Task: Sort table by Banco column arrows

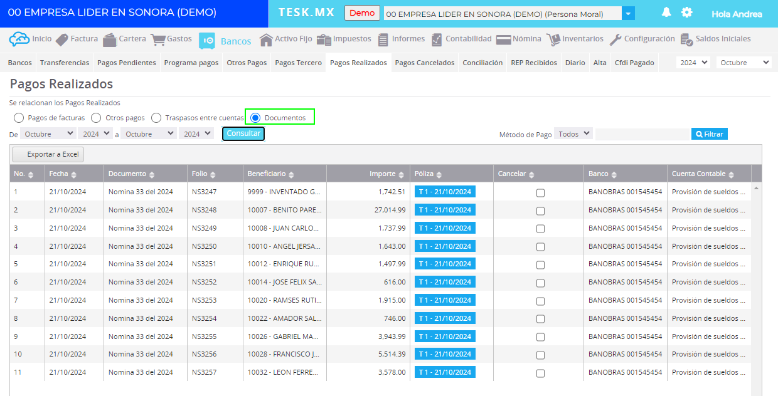Action: click(x=614, y=174)
